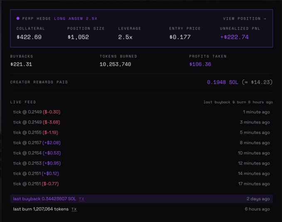282x222 pixels.
Task: Click the Live Feed heading
Action: (x=23, y=102)
